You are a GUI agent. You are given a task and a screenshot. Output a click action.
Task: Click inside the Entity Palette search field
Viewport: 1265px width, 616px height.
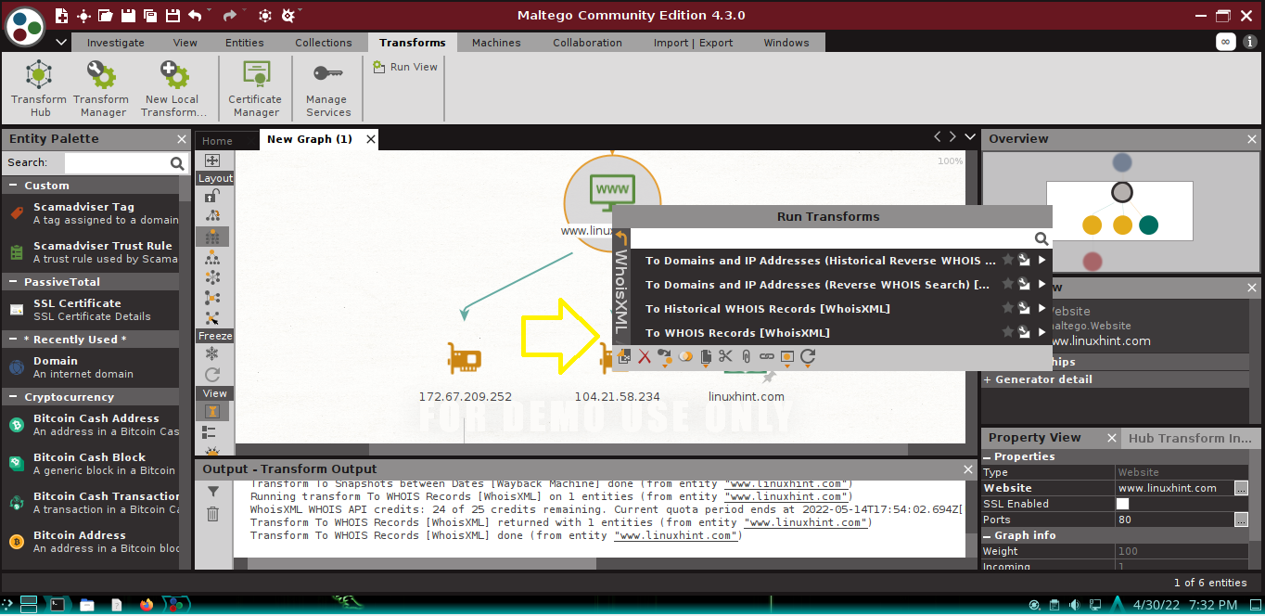[x=117, y=163]
